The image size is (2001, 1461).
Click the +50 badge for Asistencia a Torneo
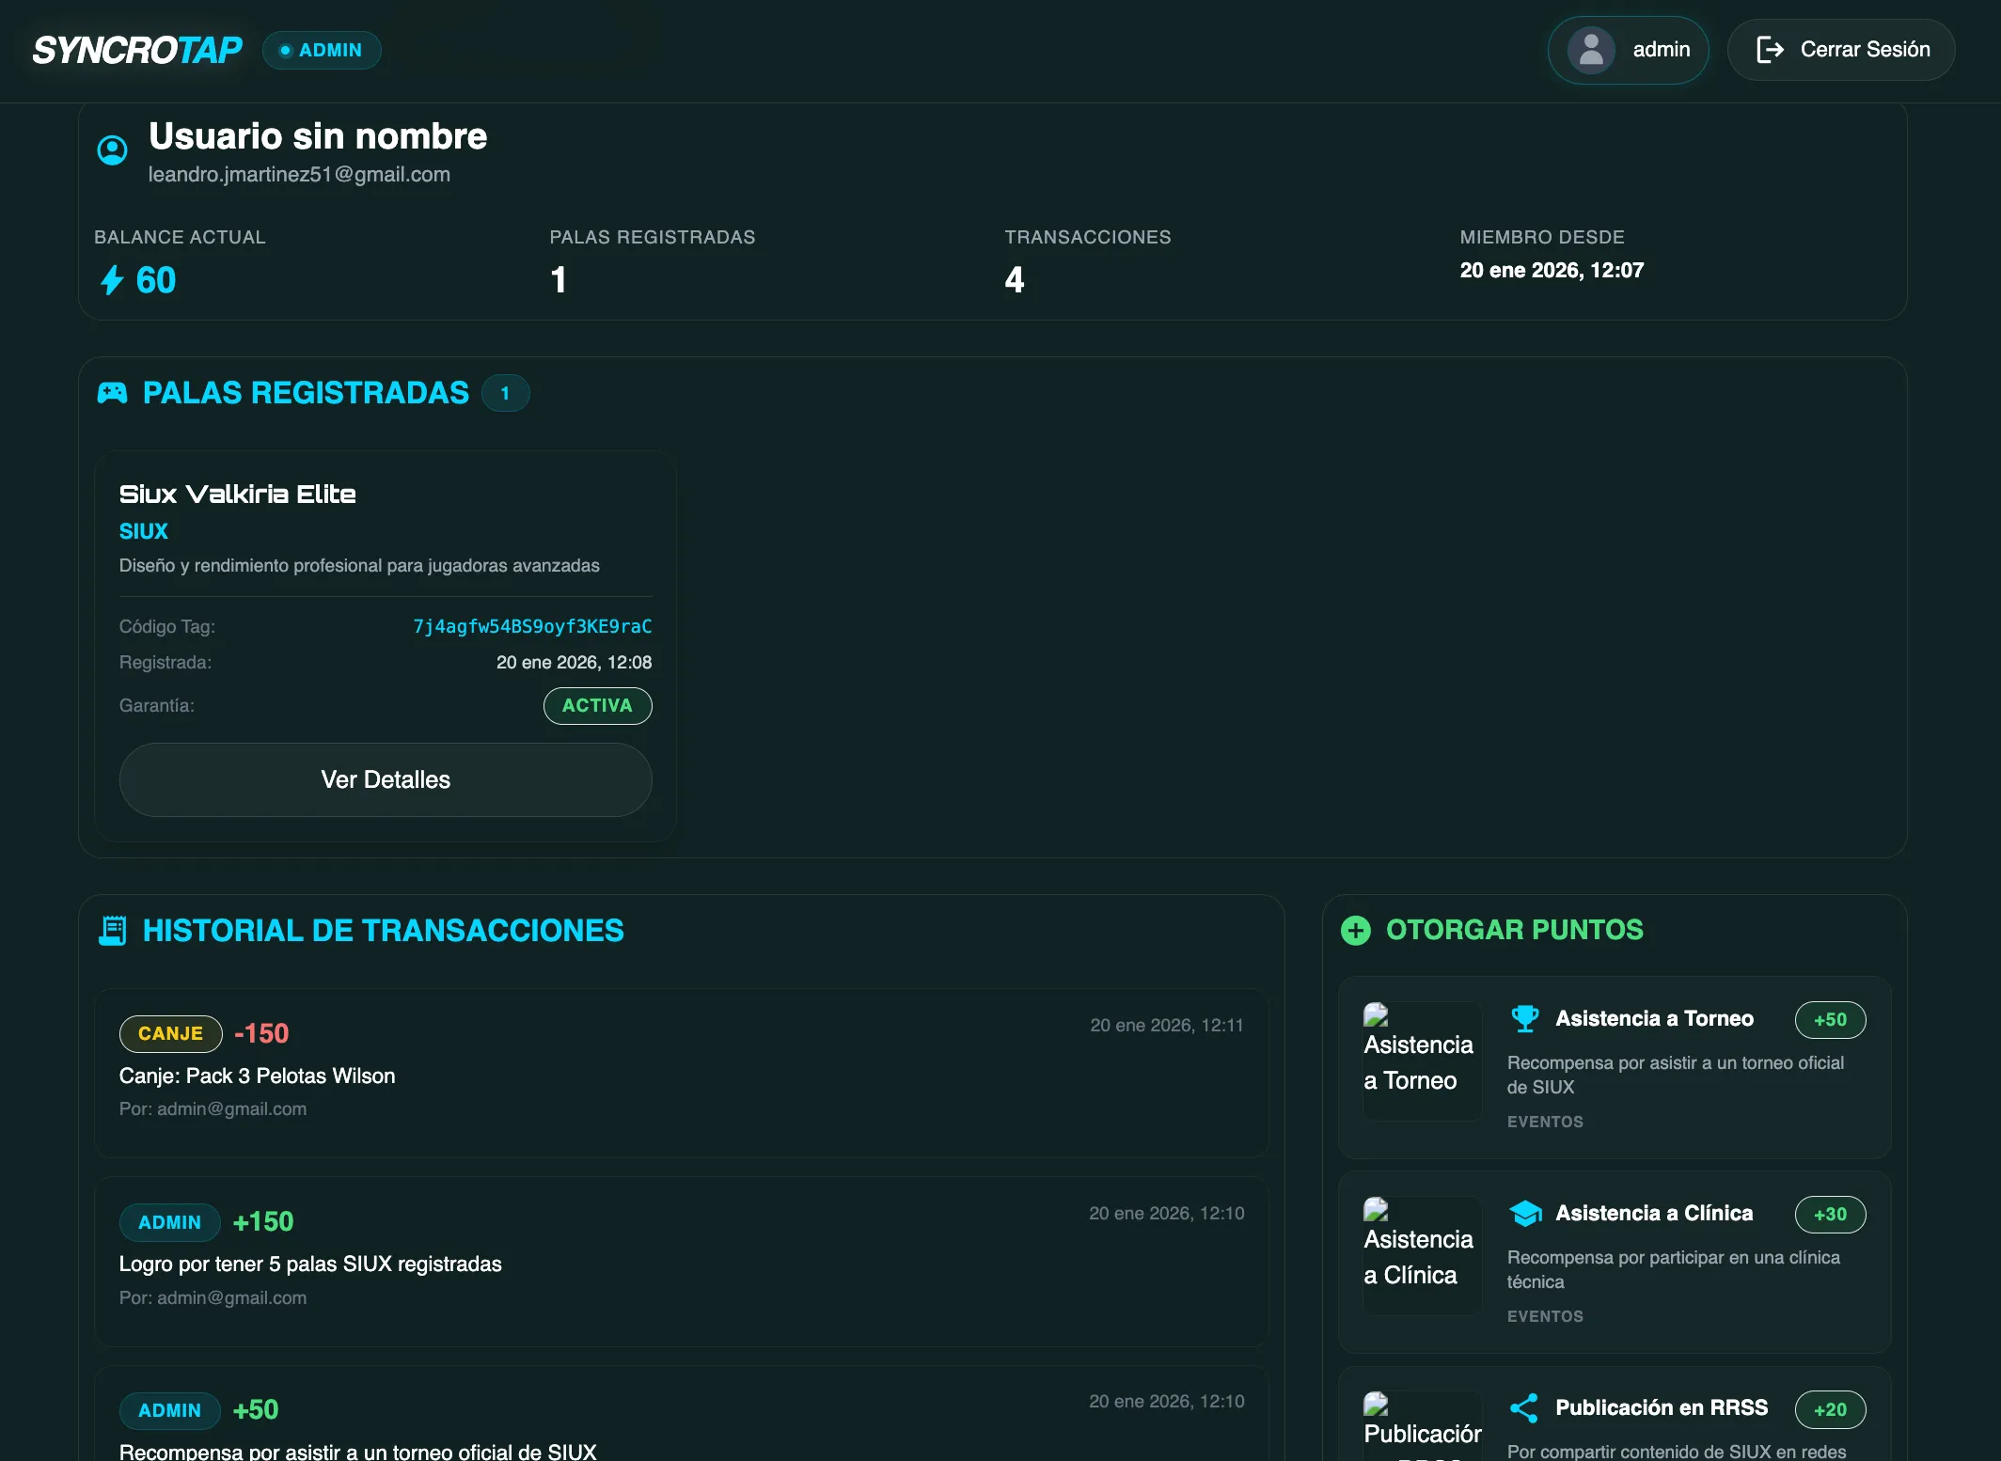pos(1830,1019)
